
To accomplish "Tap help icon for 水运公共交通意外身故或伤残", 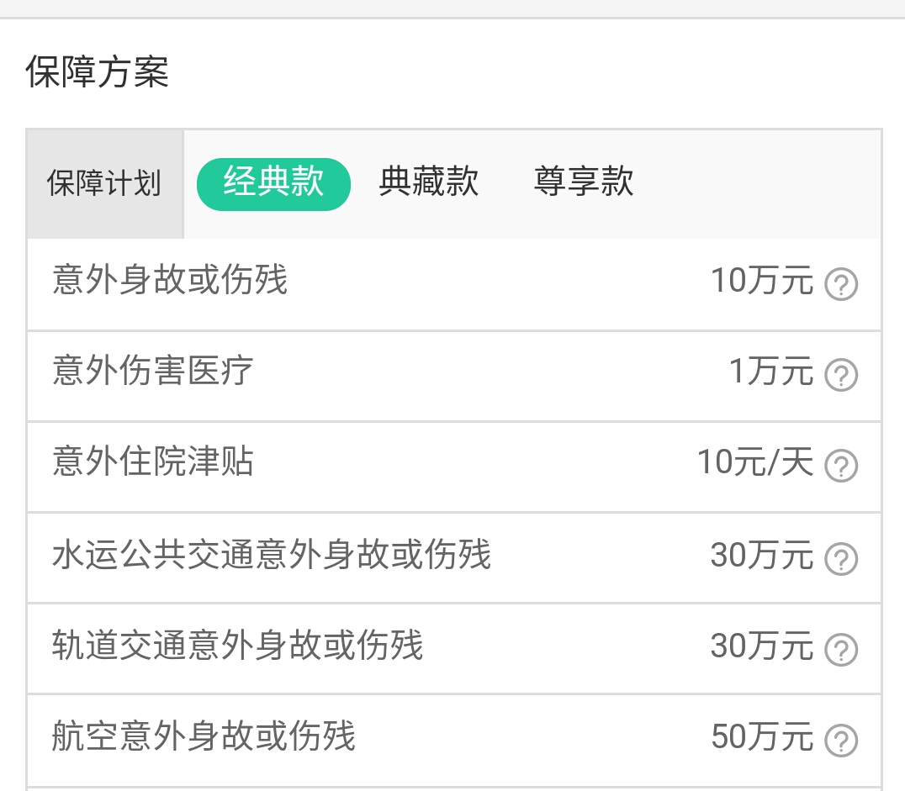I will [840, 558].
